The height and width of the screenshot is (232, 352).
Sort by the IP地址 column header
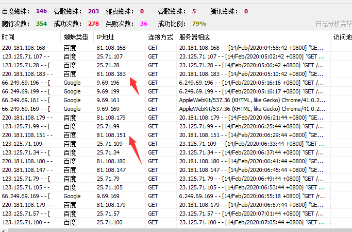[x=120, y=37]
